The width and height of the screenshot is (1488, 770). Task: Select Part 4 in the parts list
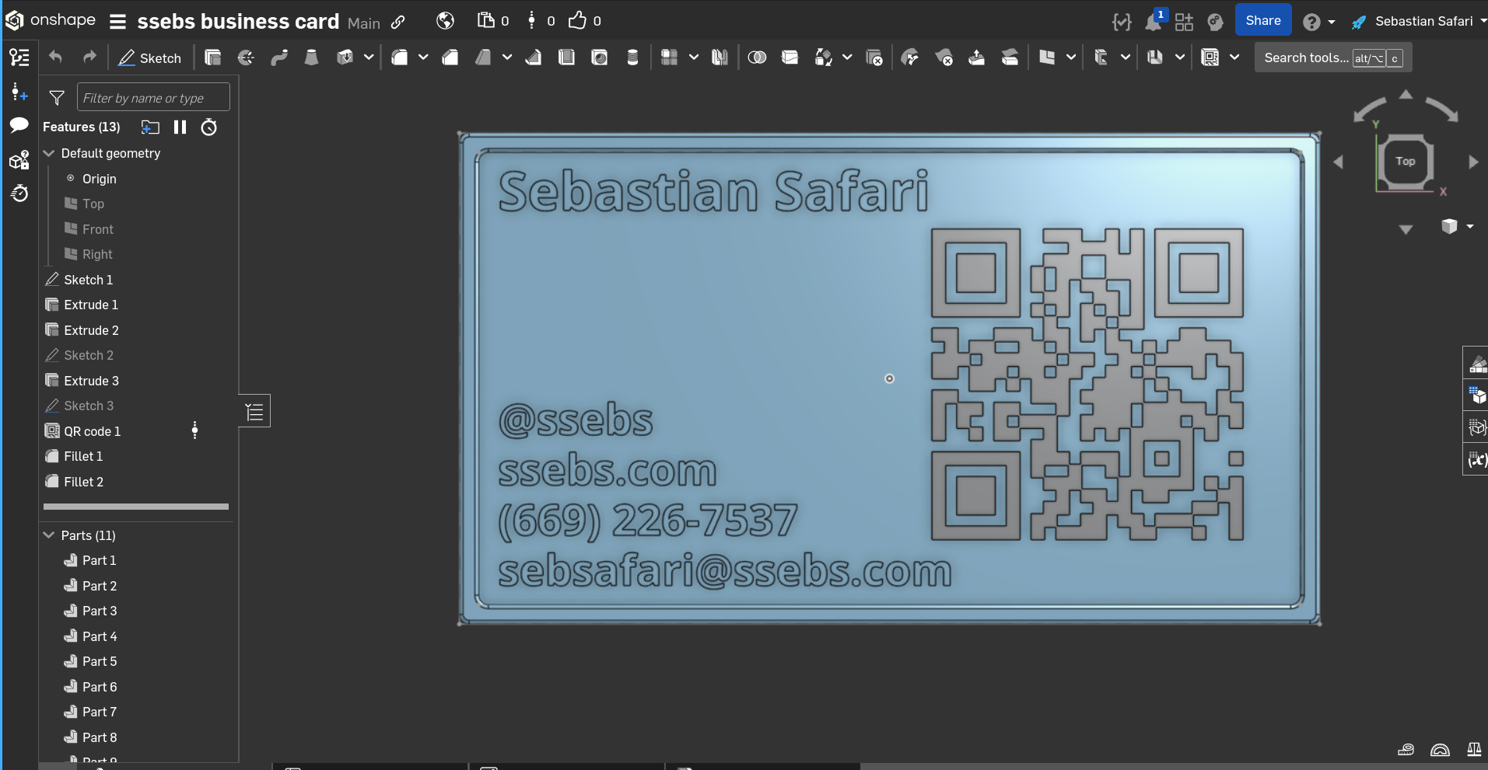tap(100, 636)
